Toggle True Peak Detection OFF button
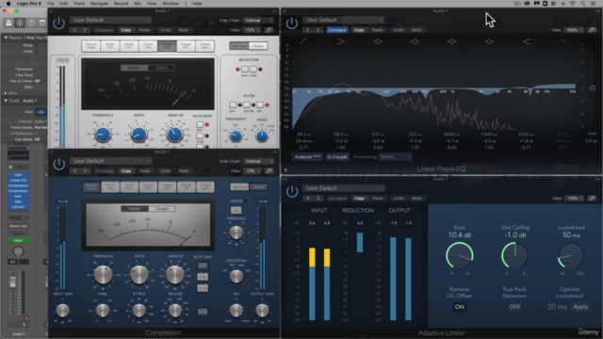This screenshot has height=339, width=603. (x=514, y=307)
